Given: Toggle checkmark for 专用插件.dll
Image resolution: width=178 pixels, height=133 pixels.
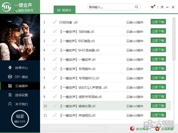Looking at the screenshot, I should (x=55, y=69).
